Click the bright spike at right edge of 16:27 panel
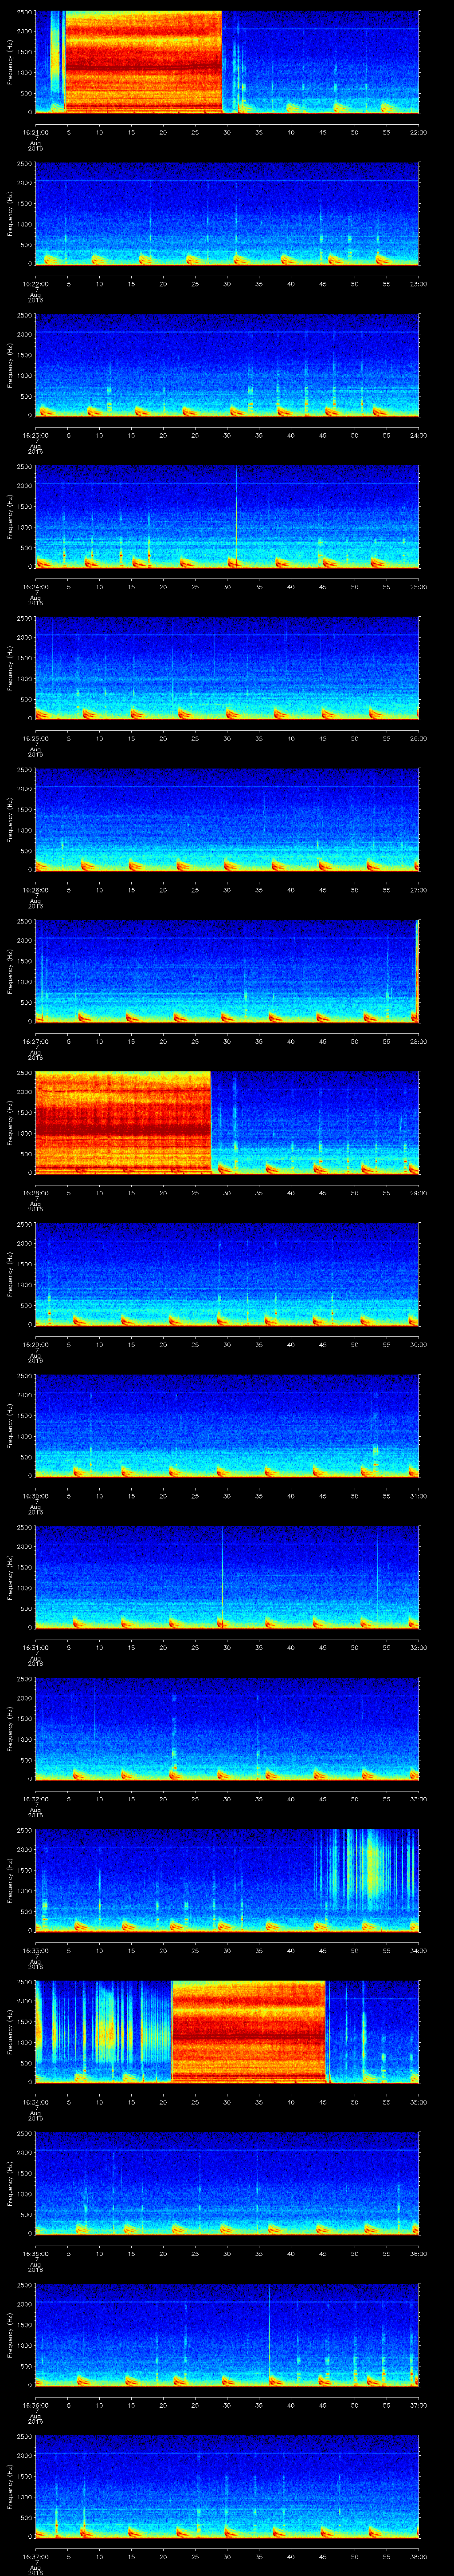 point(416,970)
